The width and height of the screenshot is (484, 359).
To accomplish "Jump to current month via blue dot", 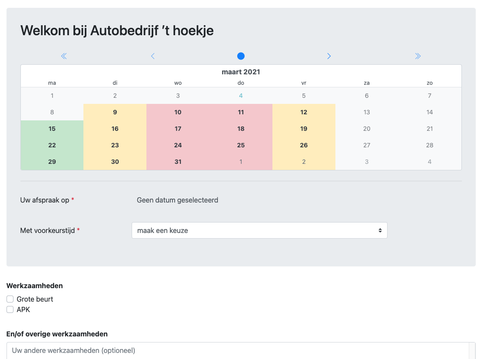I will (x=241, y=56).
